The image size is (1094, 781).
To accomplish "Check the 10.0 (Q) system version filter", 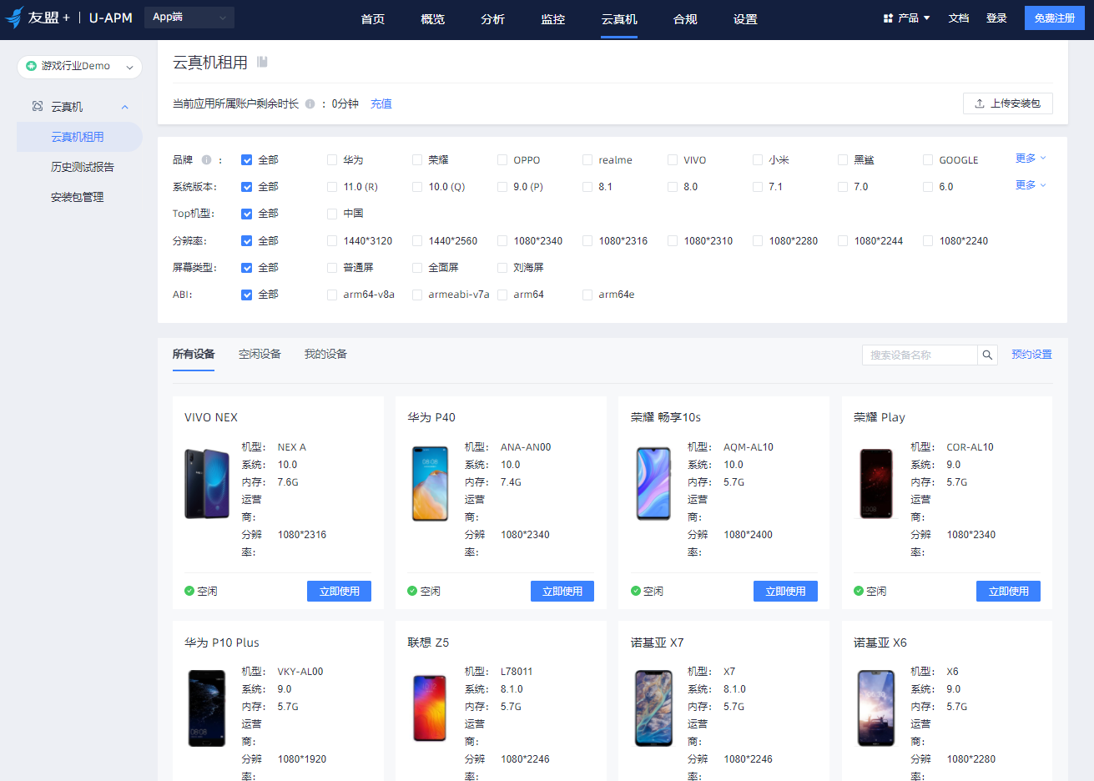I will point(417,187).
